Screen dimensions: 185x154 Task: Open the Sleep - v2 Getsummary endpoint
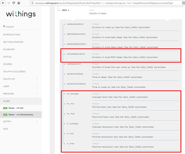click(21, 115)
